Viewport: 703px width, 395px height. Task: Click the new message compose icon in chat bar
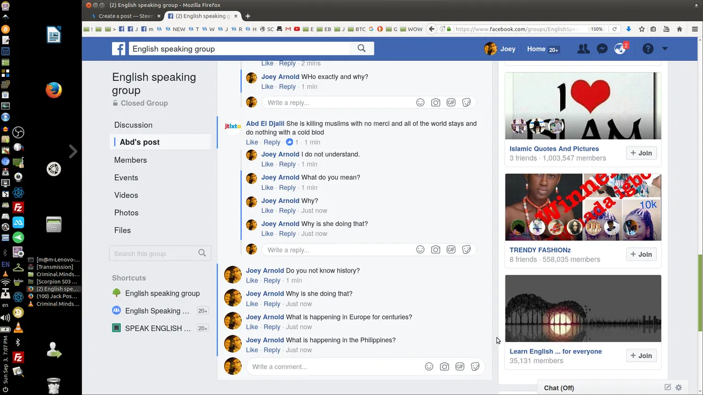coord(667,387)
